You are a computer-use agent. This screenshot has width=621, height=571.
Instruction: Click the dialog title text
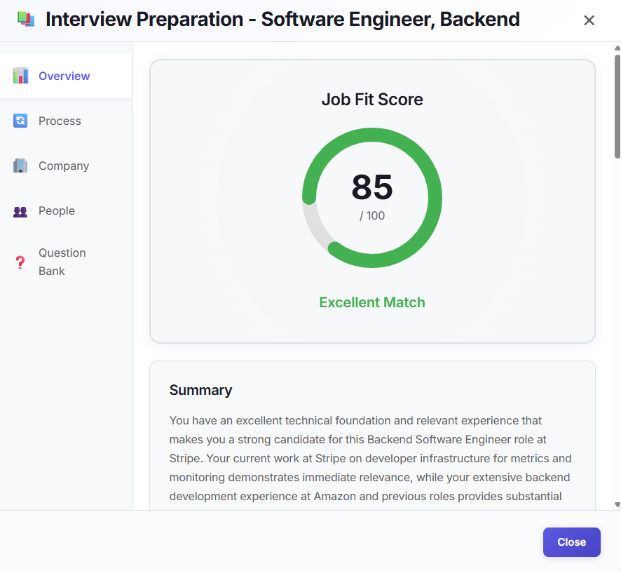[282, 19]
